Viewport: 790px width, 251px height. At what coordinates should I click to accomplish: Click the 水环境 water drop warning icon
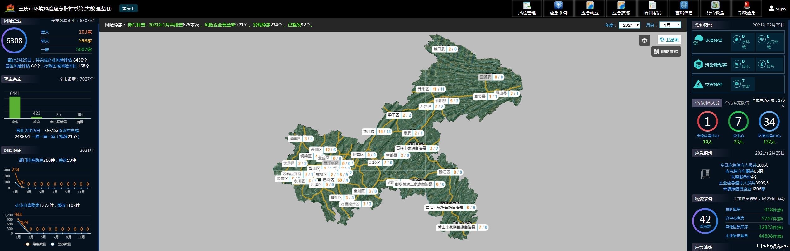[736, 40]
